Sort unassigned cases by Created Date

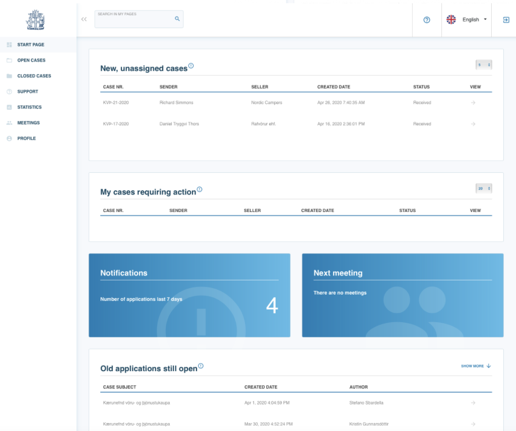click(334, 87)
